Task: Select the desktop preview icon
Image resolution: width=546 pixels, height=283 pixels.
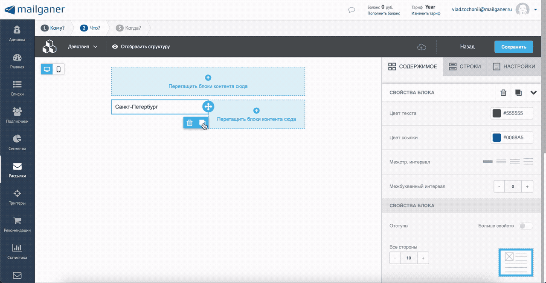Action: click(x=47, y=69)
